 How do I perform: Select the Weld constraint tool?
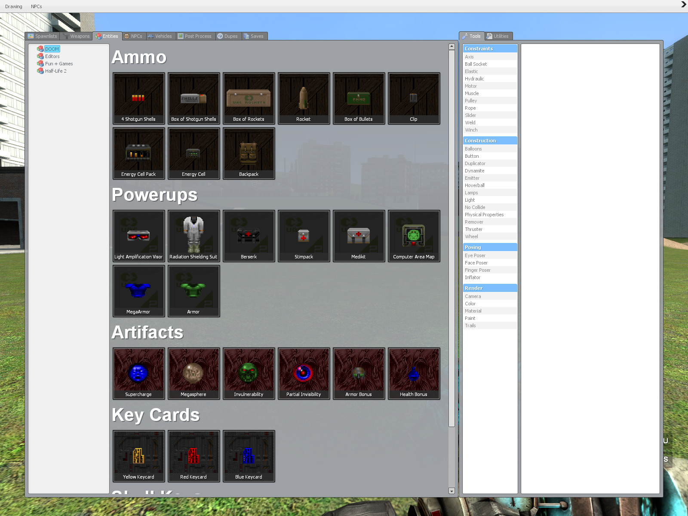pyautogui.click(x=490, y=123)
